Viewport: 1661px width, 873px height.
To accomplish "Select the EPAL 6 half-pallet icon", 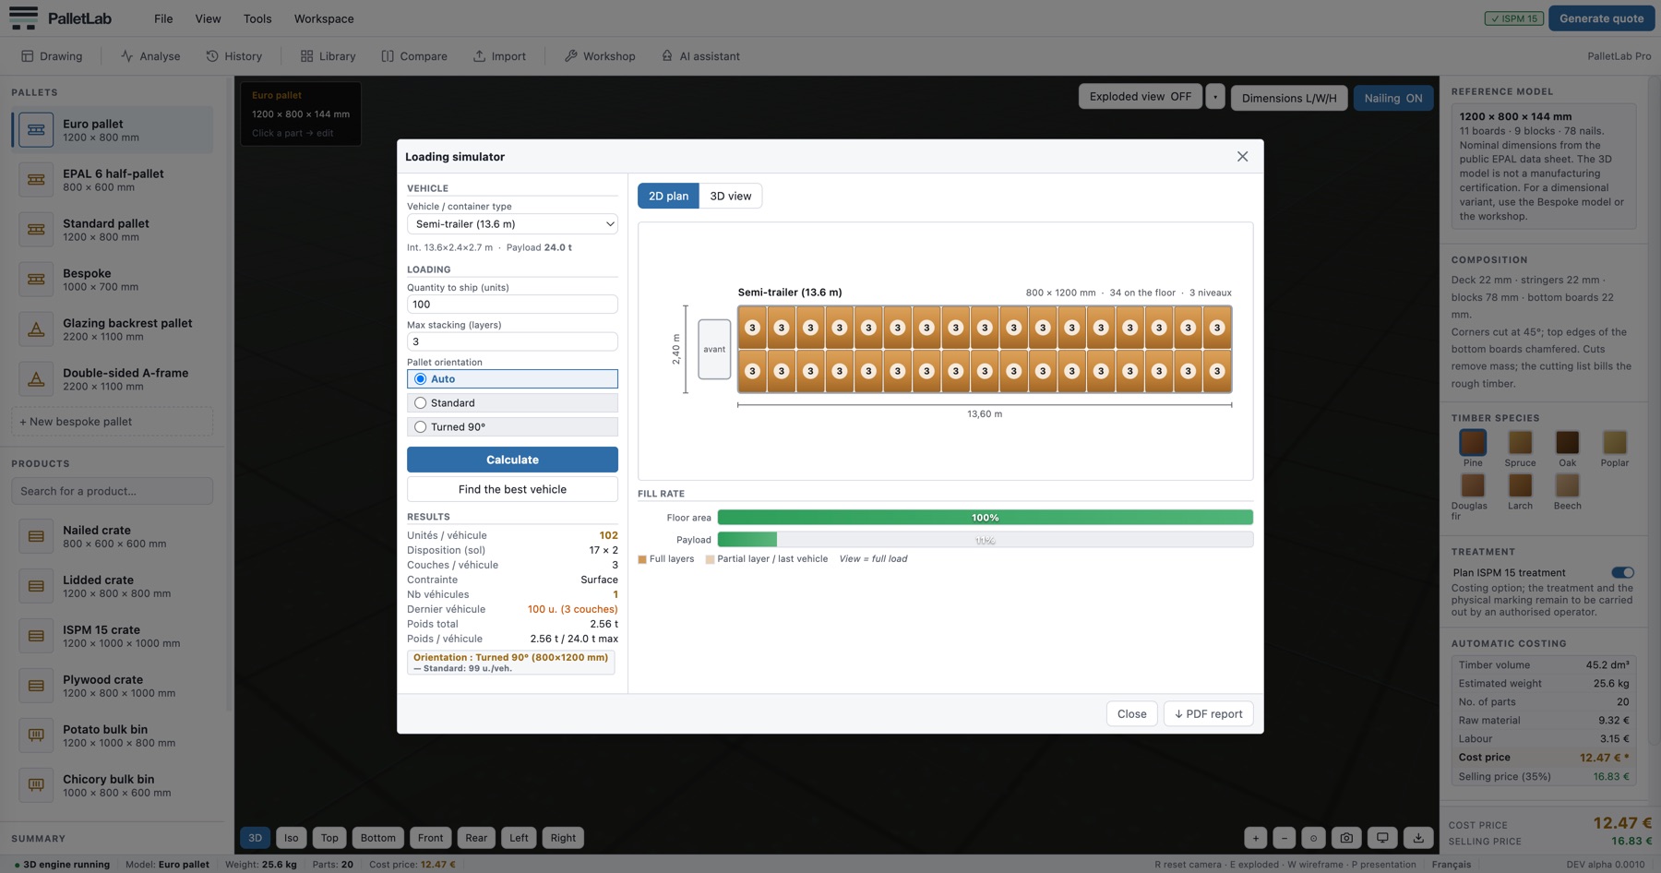I will (36, 180).
